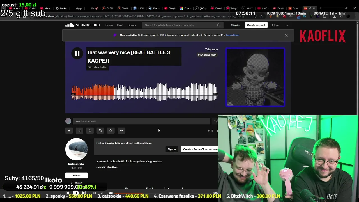Seek in the track waveform

click(x=144, y=92)
